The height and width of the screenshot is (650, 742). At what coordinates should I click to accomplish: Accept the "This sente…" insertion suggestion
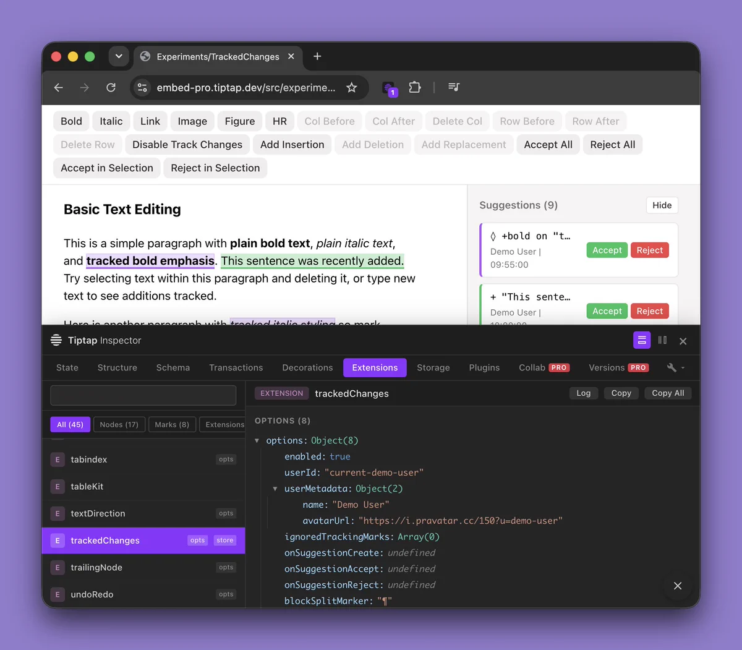click(x=607, y=311)
